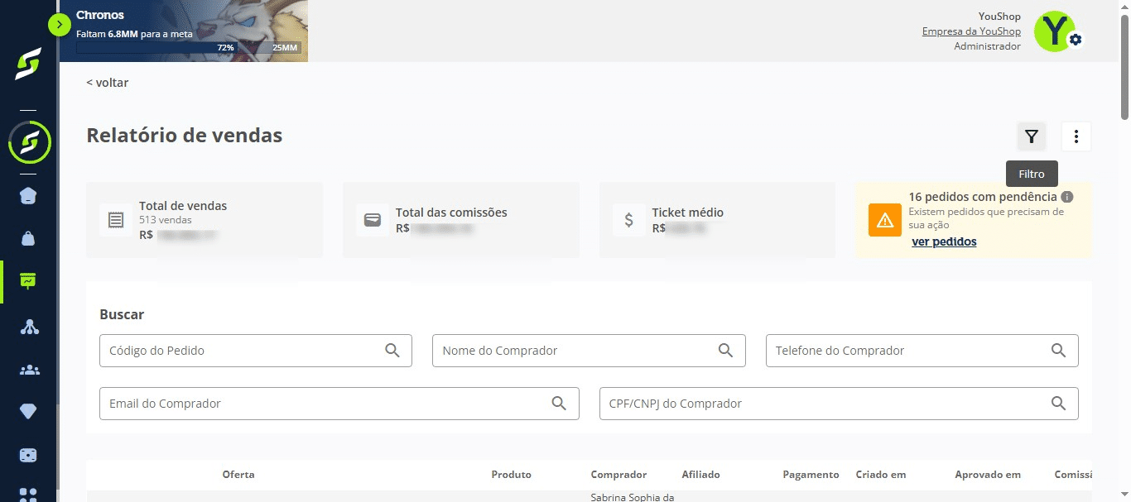Click the YouShop avatar with gear
Image resolution: width=1131 pixels, height=502 pixels.
click(x=1056, y=32)
